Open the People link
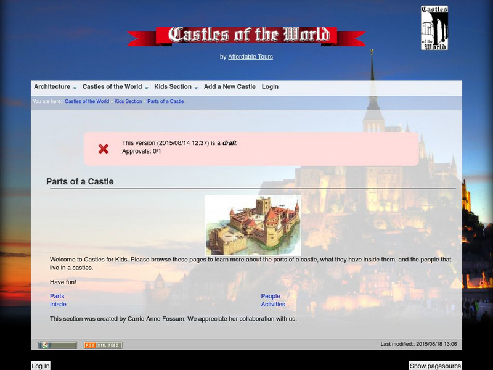Screen dimensions: 493x370 (x=271, y=296)
